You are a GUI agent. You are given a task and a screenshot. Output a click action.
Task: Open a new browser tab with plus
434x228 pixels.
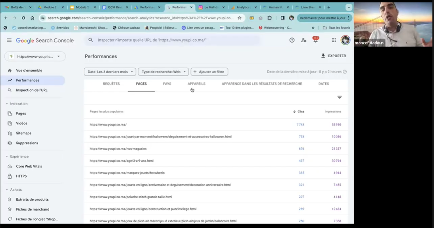pos(329,7)
